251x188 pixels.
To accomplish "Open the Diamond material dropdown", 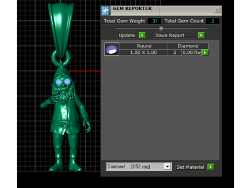I will click(167, 167).
